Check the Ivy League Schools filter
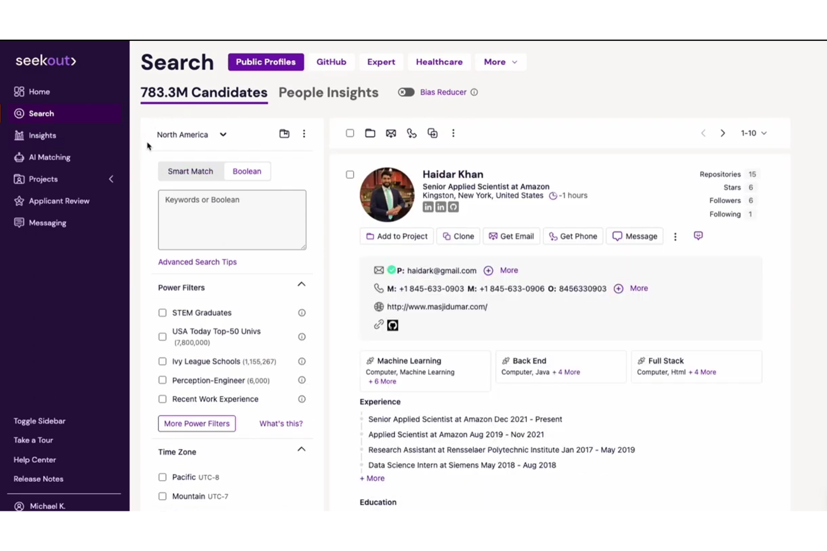The image size is (827, 551). (162, 361)
